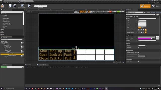Toggle visibility eye for Grid row
161x90 pixels.
(23, 57)
